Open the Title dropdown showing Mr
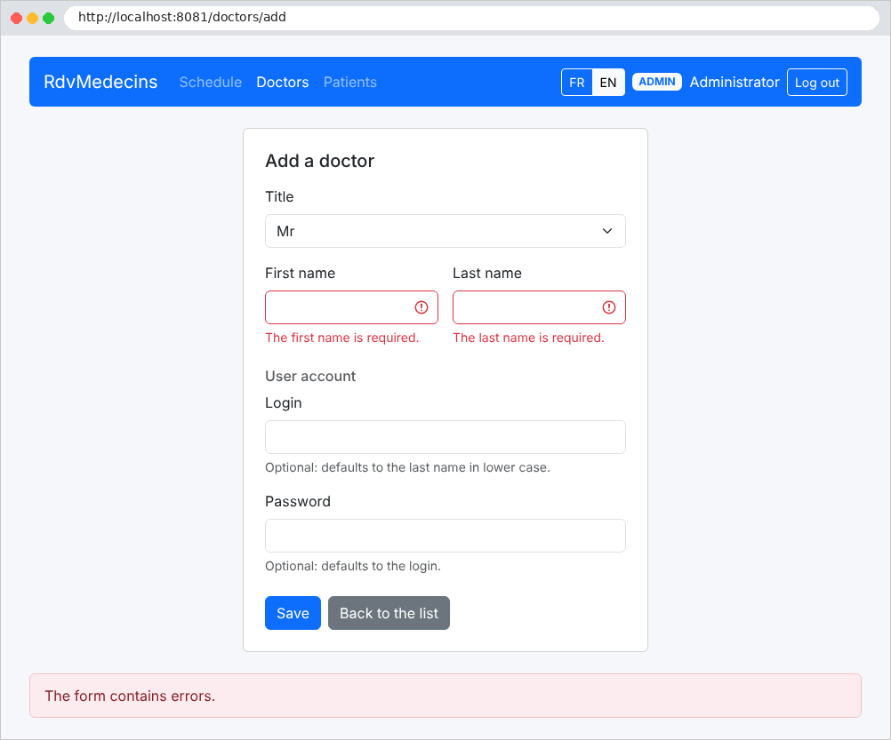Image resolution: width=891 pixels, height=740 pixels. pyautogui.click(x=445, y=231)
